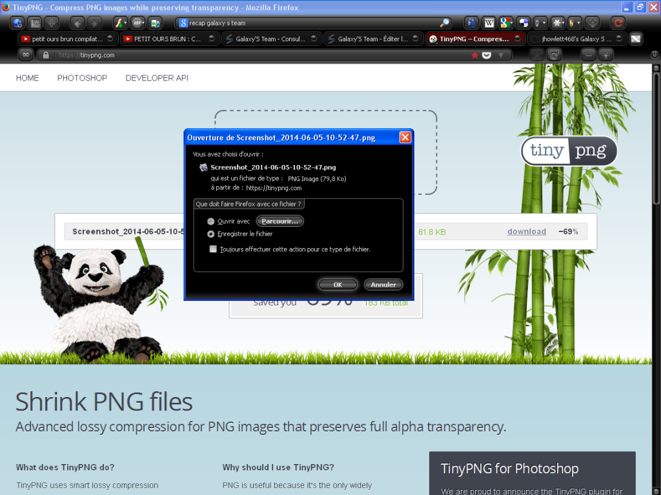This screenshot has height=495, width=661.
Task: Open the Adblock Plus dropdown arrow
Action: 143,23
